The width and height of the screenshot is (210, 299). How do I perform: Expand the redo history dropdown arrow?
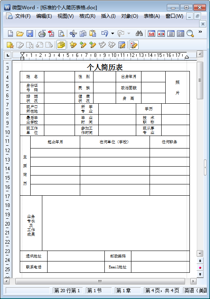(129, 33)
